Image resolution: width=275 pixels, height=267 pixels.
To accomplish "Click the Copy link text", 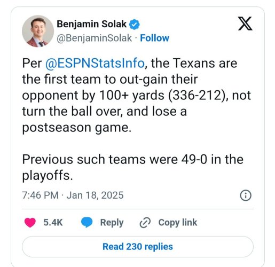I will pos(178,223).
